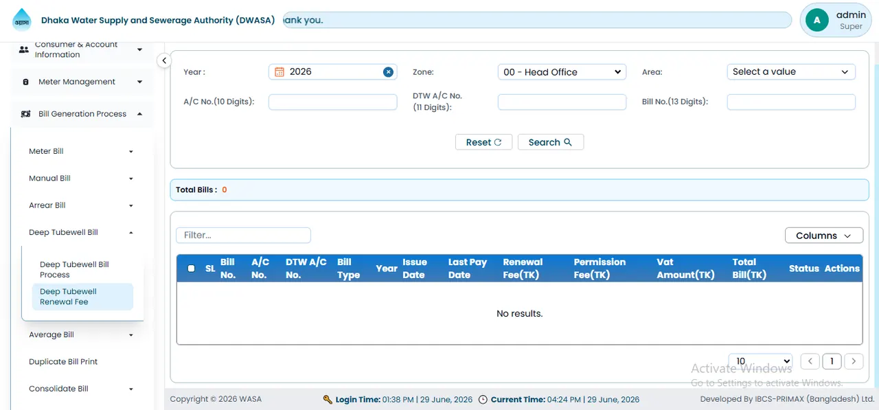879x410 pixels.
Task: Select page 1 in pagination
Action: point(832,361)
